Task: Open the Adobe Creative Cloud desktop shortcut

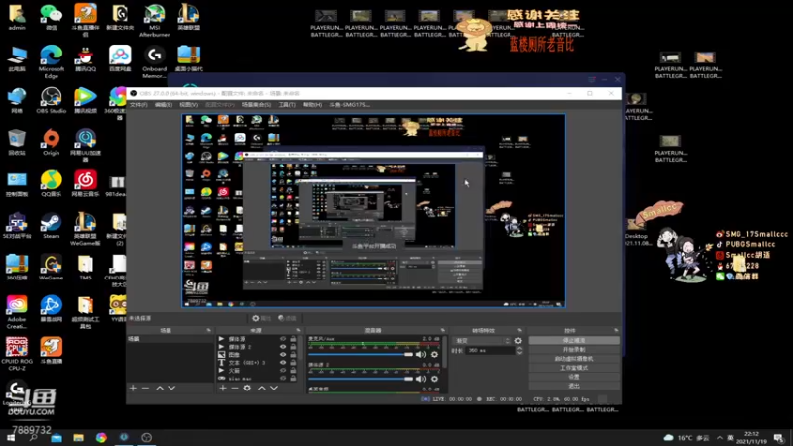Action: 17,312
